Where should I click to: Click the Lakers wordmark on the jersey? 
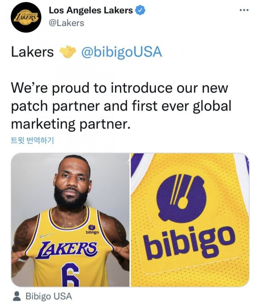[67, 250]
